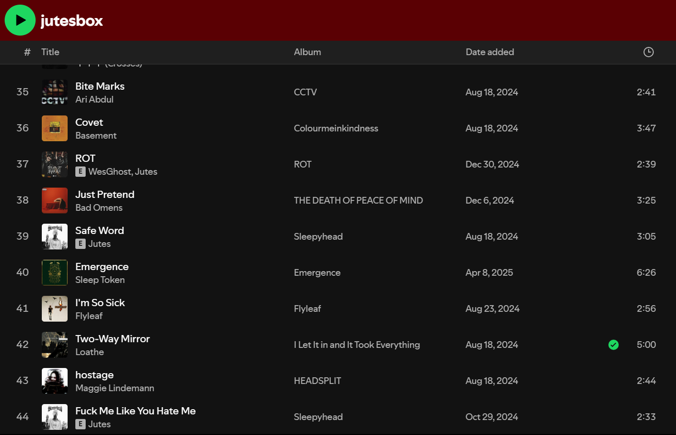Click the Safe Word song title

(x=100, y=230)
